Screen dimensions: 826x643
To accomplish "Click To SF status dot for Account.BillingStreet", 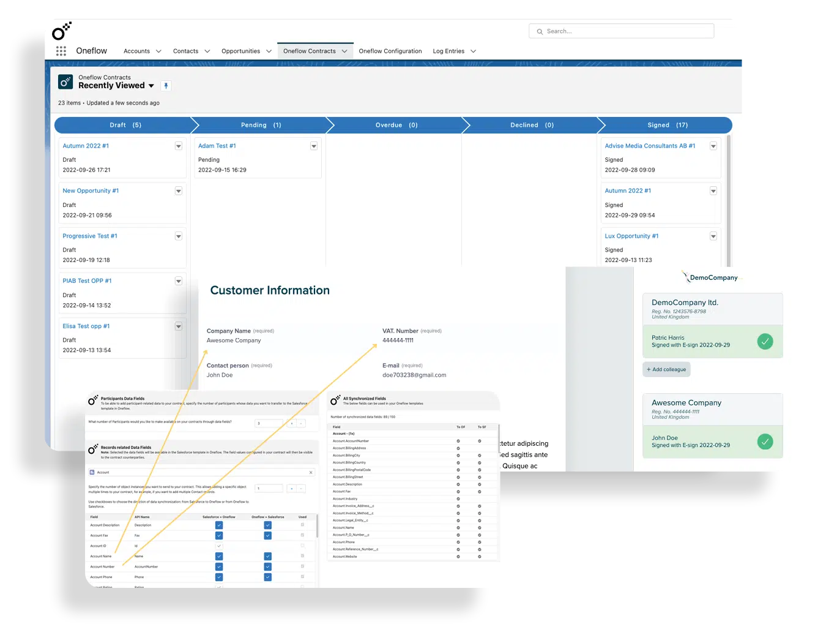I will point(480,477).
